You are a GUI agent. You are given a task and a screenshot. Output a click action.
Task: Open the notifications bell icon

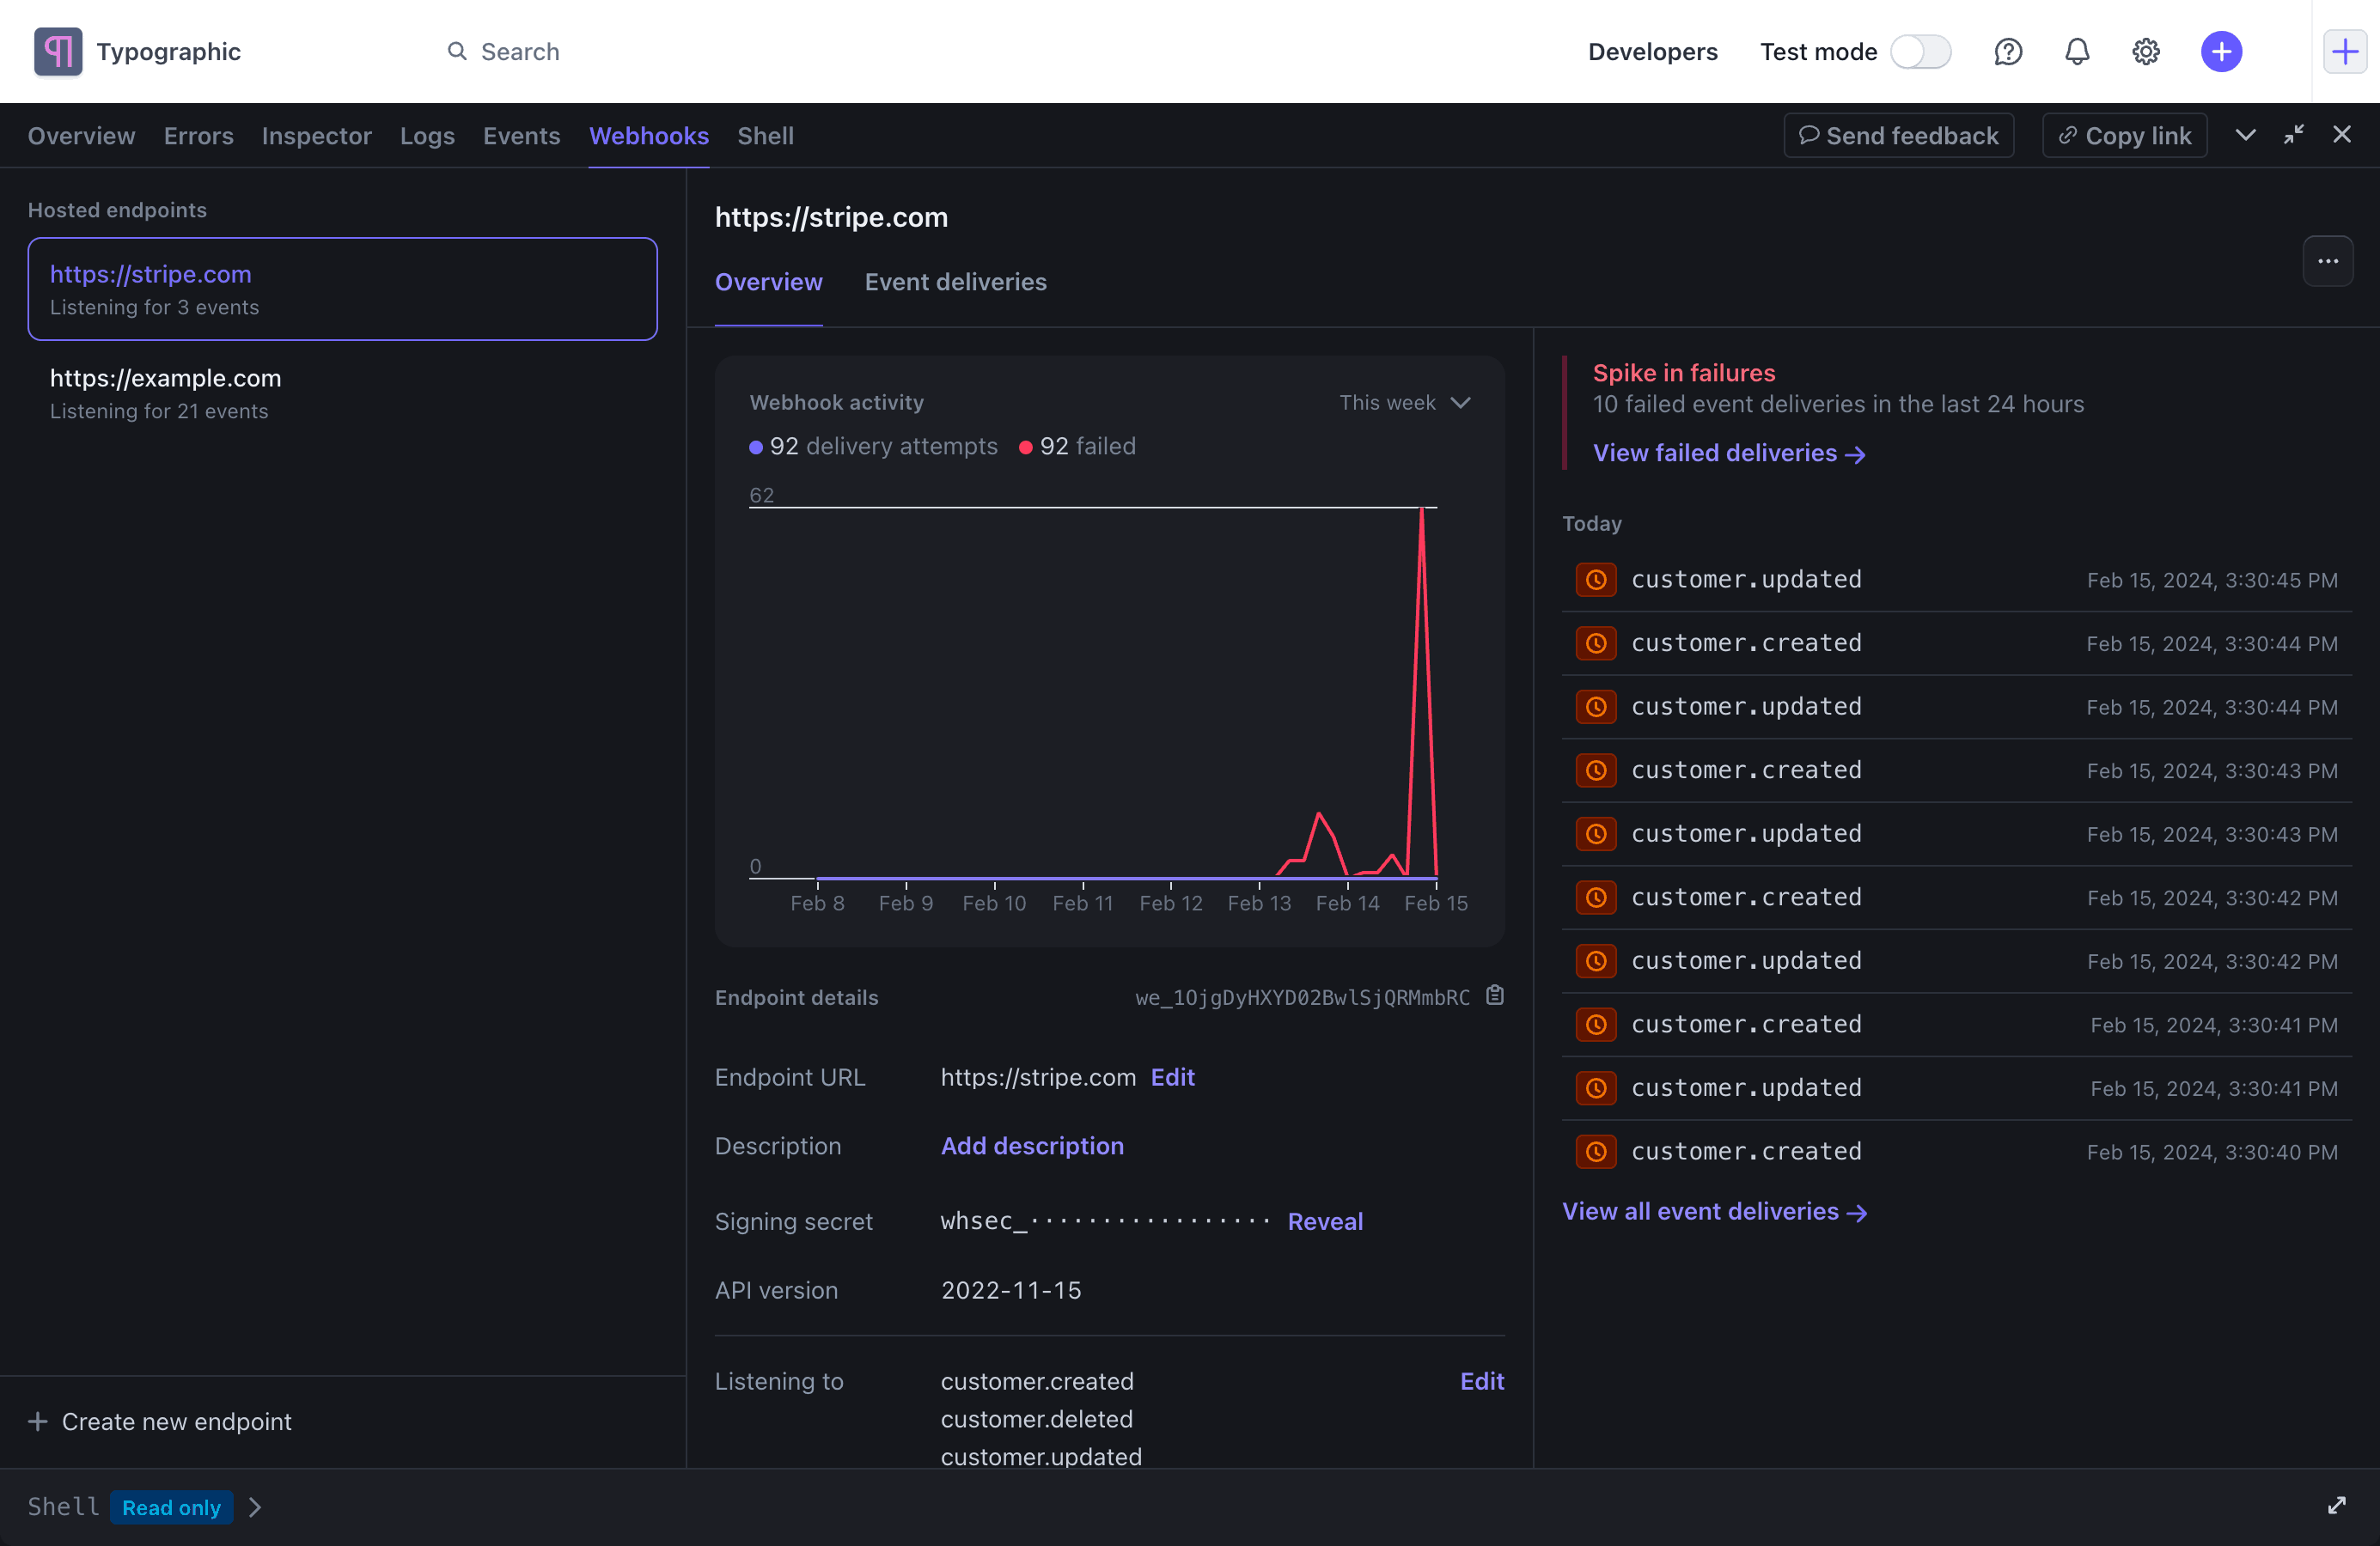point(2077,52)
